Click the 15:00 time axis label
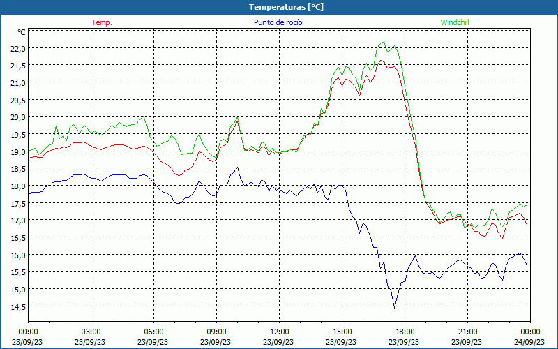 coord(342,332)
